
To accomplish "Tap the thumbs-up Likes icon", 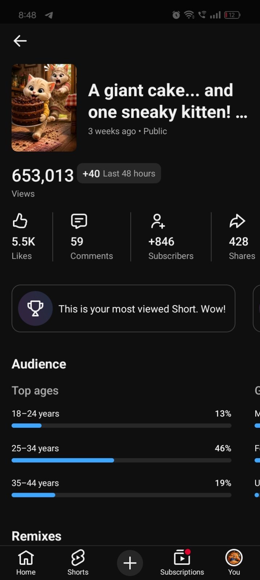I will (20, 221).
